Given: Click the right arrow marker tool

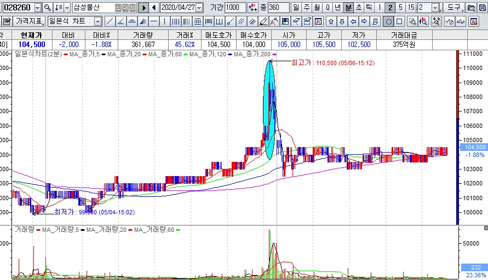Looking at the screenshot, I should coord(364,21).
